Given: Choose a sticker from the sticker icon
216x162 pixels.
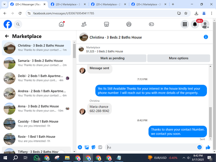Looking at the screenshot, I should [93, 147].
